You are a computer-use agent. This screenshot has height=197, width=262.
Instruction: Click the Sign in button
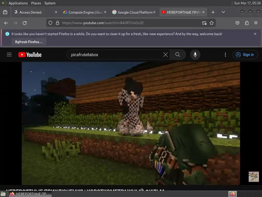[245, 55]
